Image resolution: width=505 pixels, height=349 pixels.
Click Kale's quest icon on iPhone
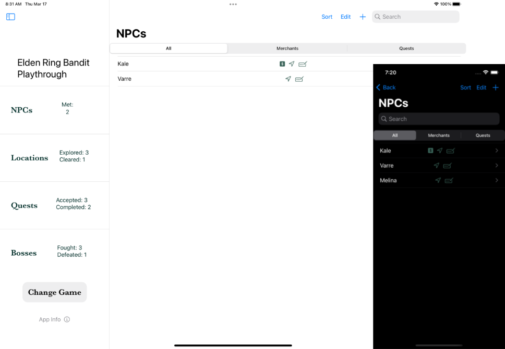click(x=450, y=151)
